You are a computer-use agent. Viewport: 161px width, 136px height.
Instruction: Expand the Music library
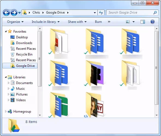click(9, 88)
